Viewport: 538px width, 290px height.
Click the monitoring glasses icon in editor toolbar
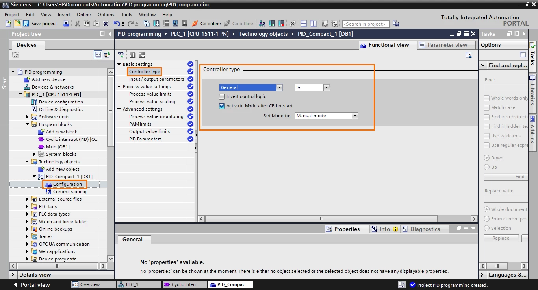(121, 55)
